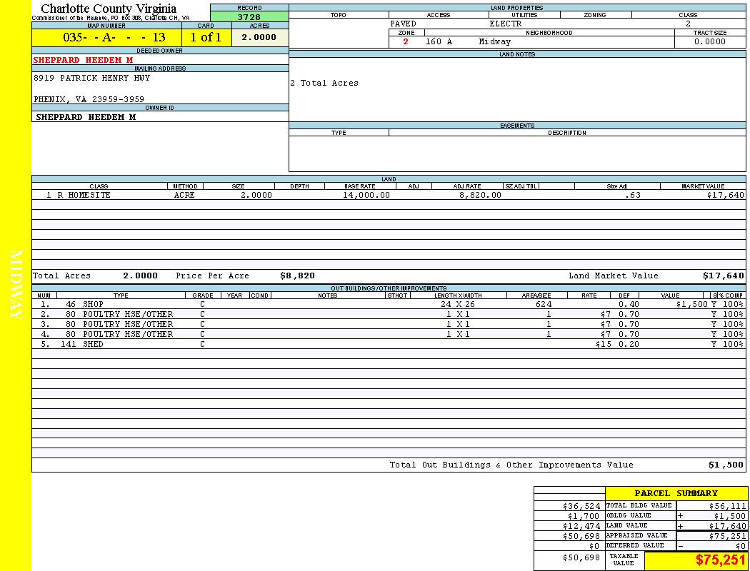Click the '1 of 1' card indicator
750x571 pixels.
(206, 37)
